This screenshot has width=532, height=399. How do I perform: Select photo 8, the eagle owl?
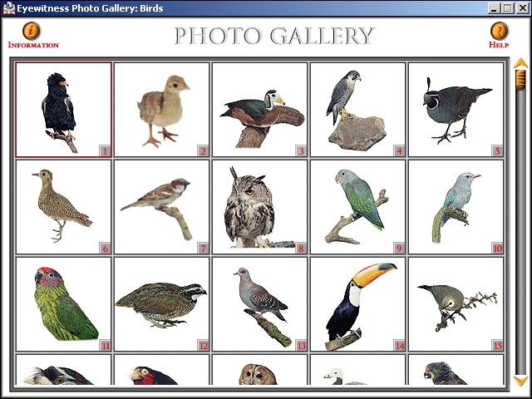click(x=260, y=207)
